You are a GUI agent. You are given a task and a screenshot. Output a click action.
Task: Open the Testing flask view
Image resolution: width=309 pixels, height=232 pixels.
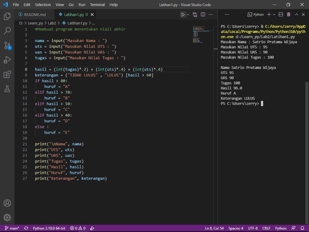(x=7, y=89)
